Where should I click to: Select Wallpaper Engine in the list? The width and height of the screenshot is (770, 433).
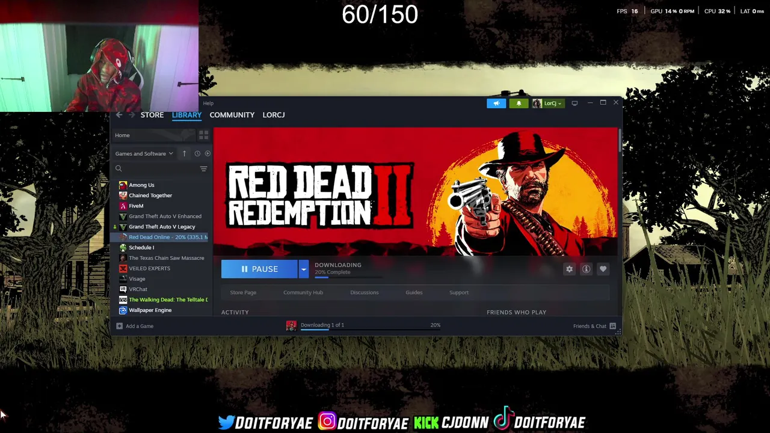[x=150, y=310]
